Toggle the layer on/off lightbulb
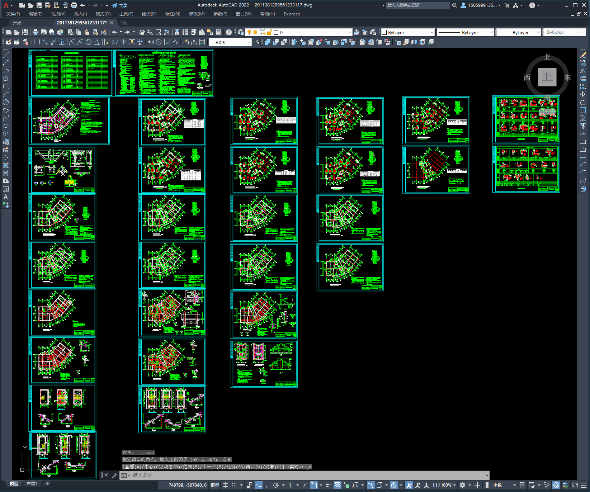The height and width of the screenshot is (492, 590). [x=249, y=32]
